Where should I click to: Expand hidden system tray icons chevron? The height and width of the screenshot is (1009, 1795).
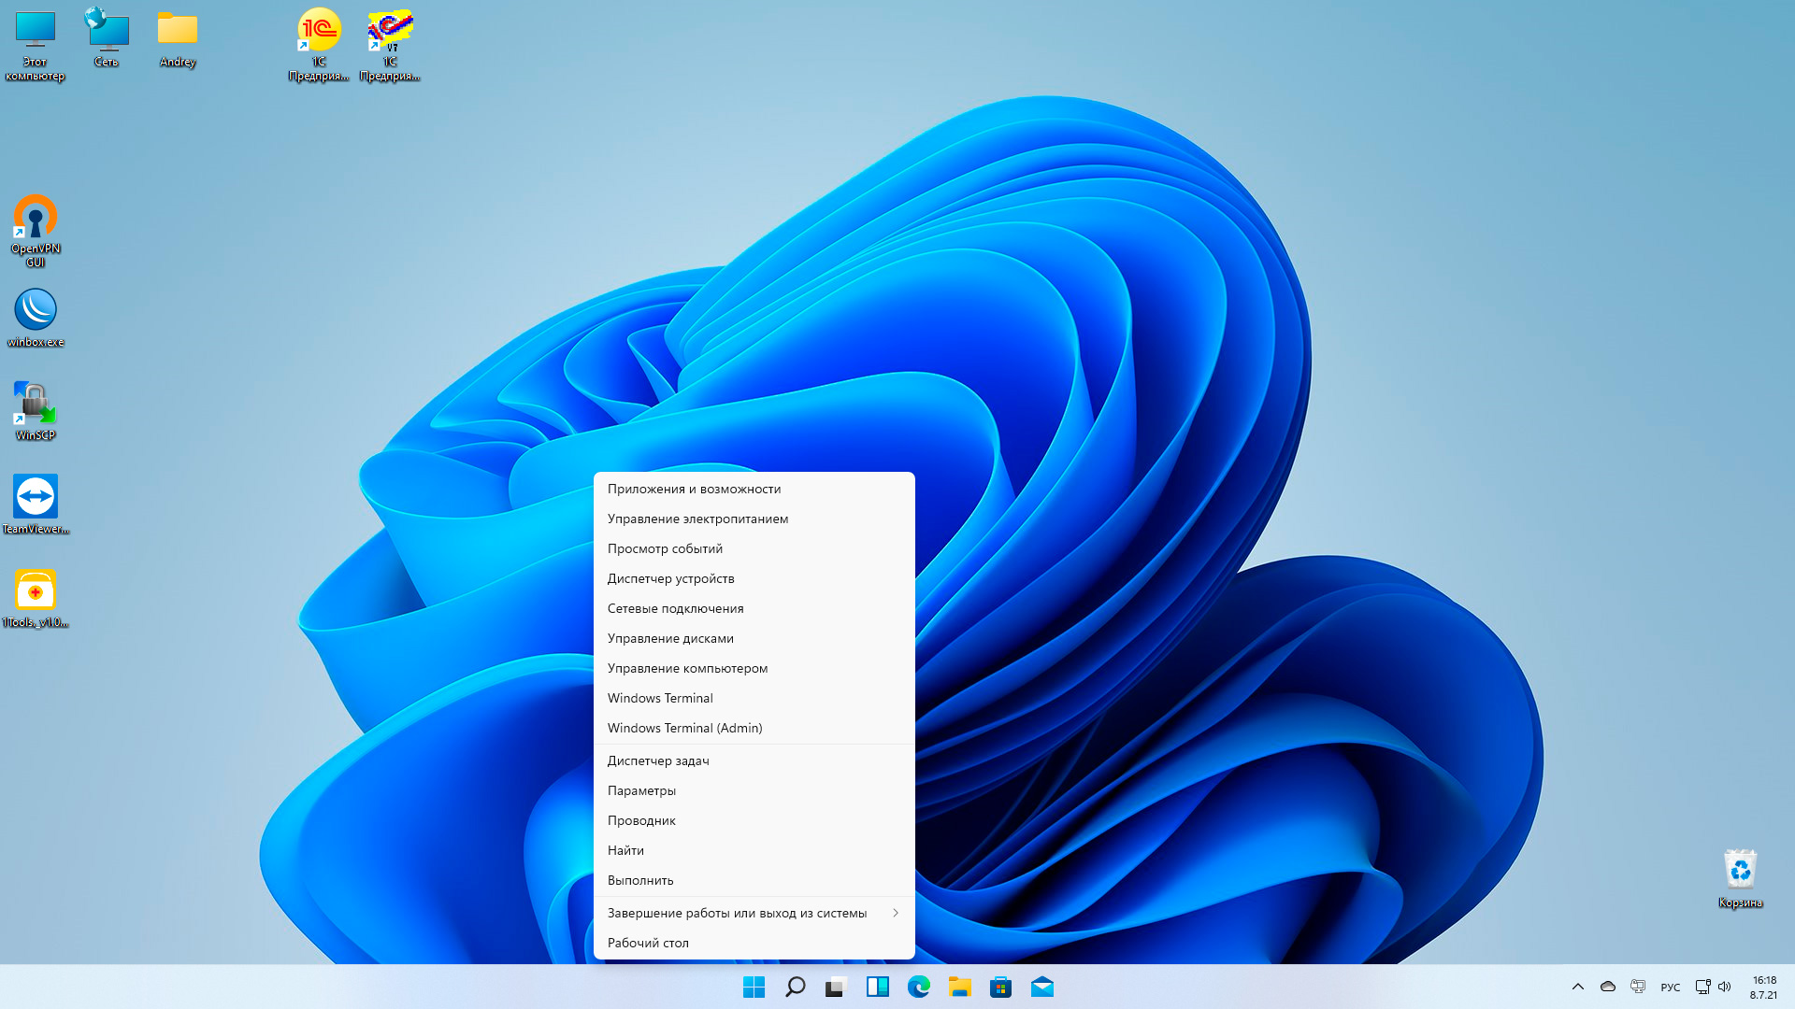[x=1578, y=987]
